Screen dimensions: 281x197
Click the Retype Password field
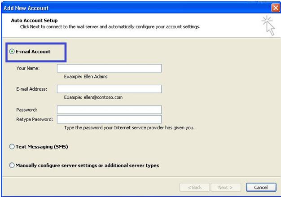click(110, 119)
